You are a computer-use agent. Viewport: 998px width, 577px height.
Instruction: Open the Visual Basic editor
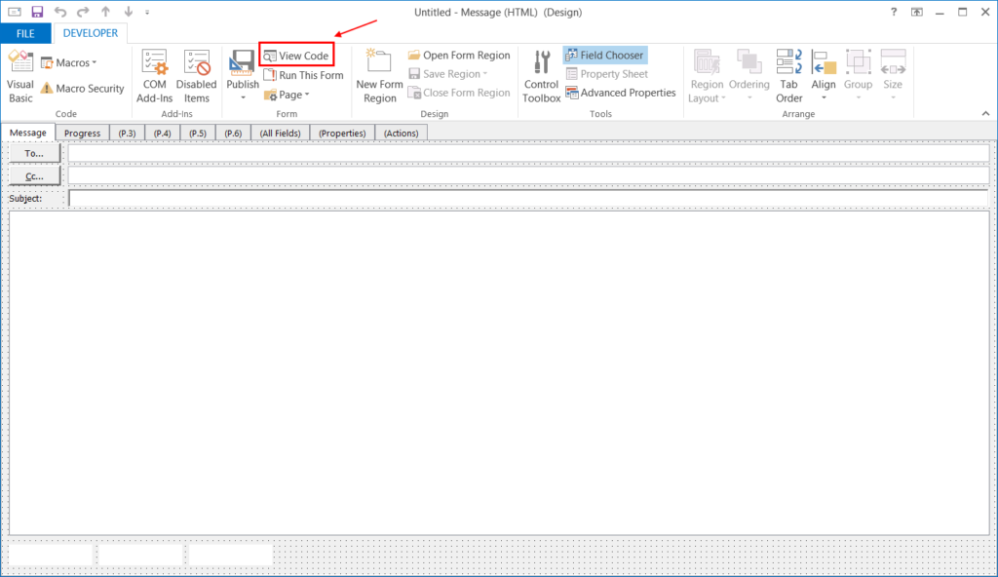[19, 76]
